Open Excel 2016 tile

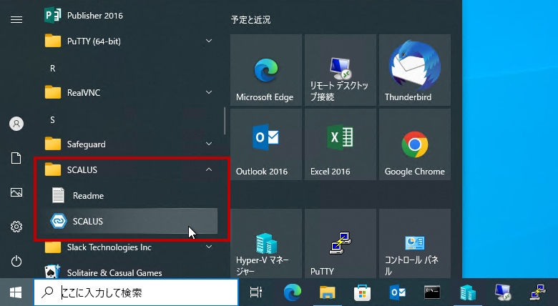point(341,144)
